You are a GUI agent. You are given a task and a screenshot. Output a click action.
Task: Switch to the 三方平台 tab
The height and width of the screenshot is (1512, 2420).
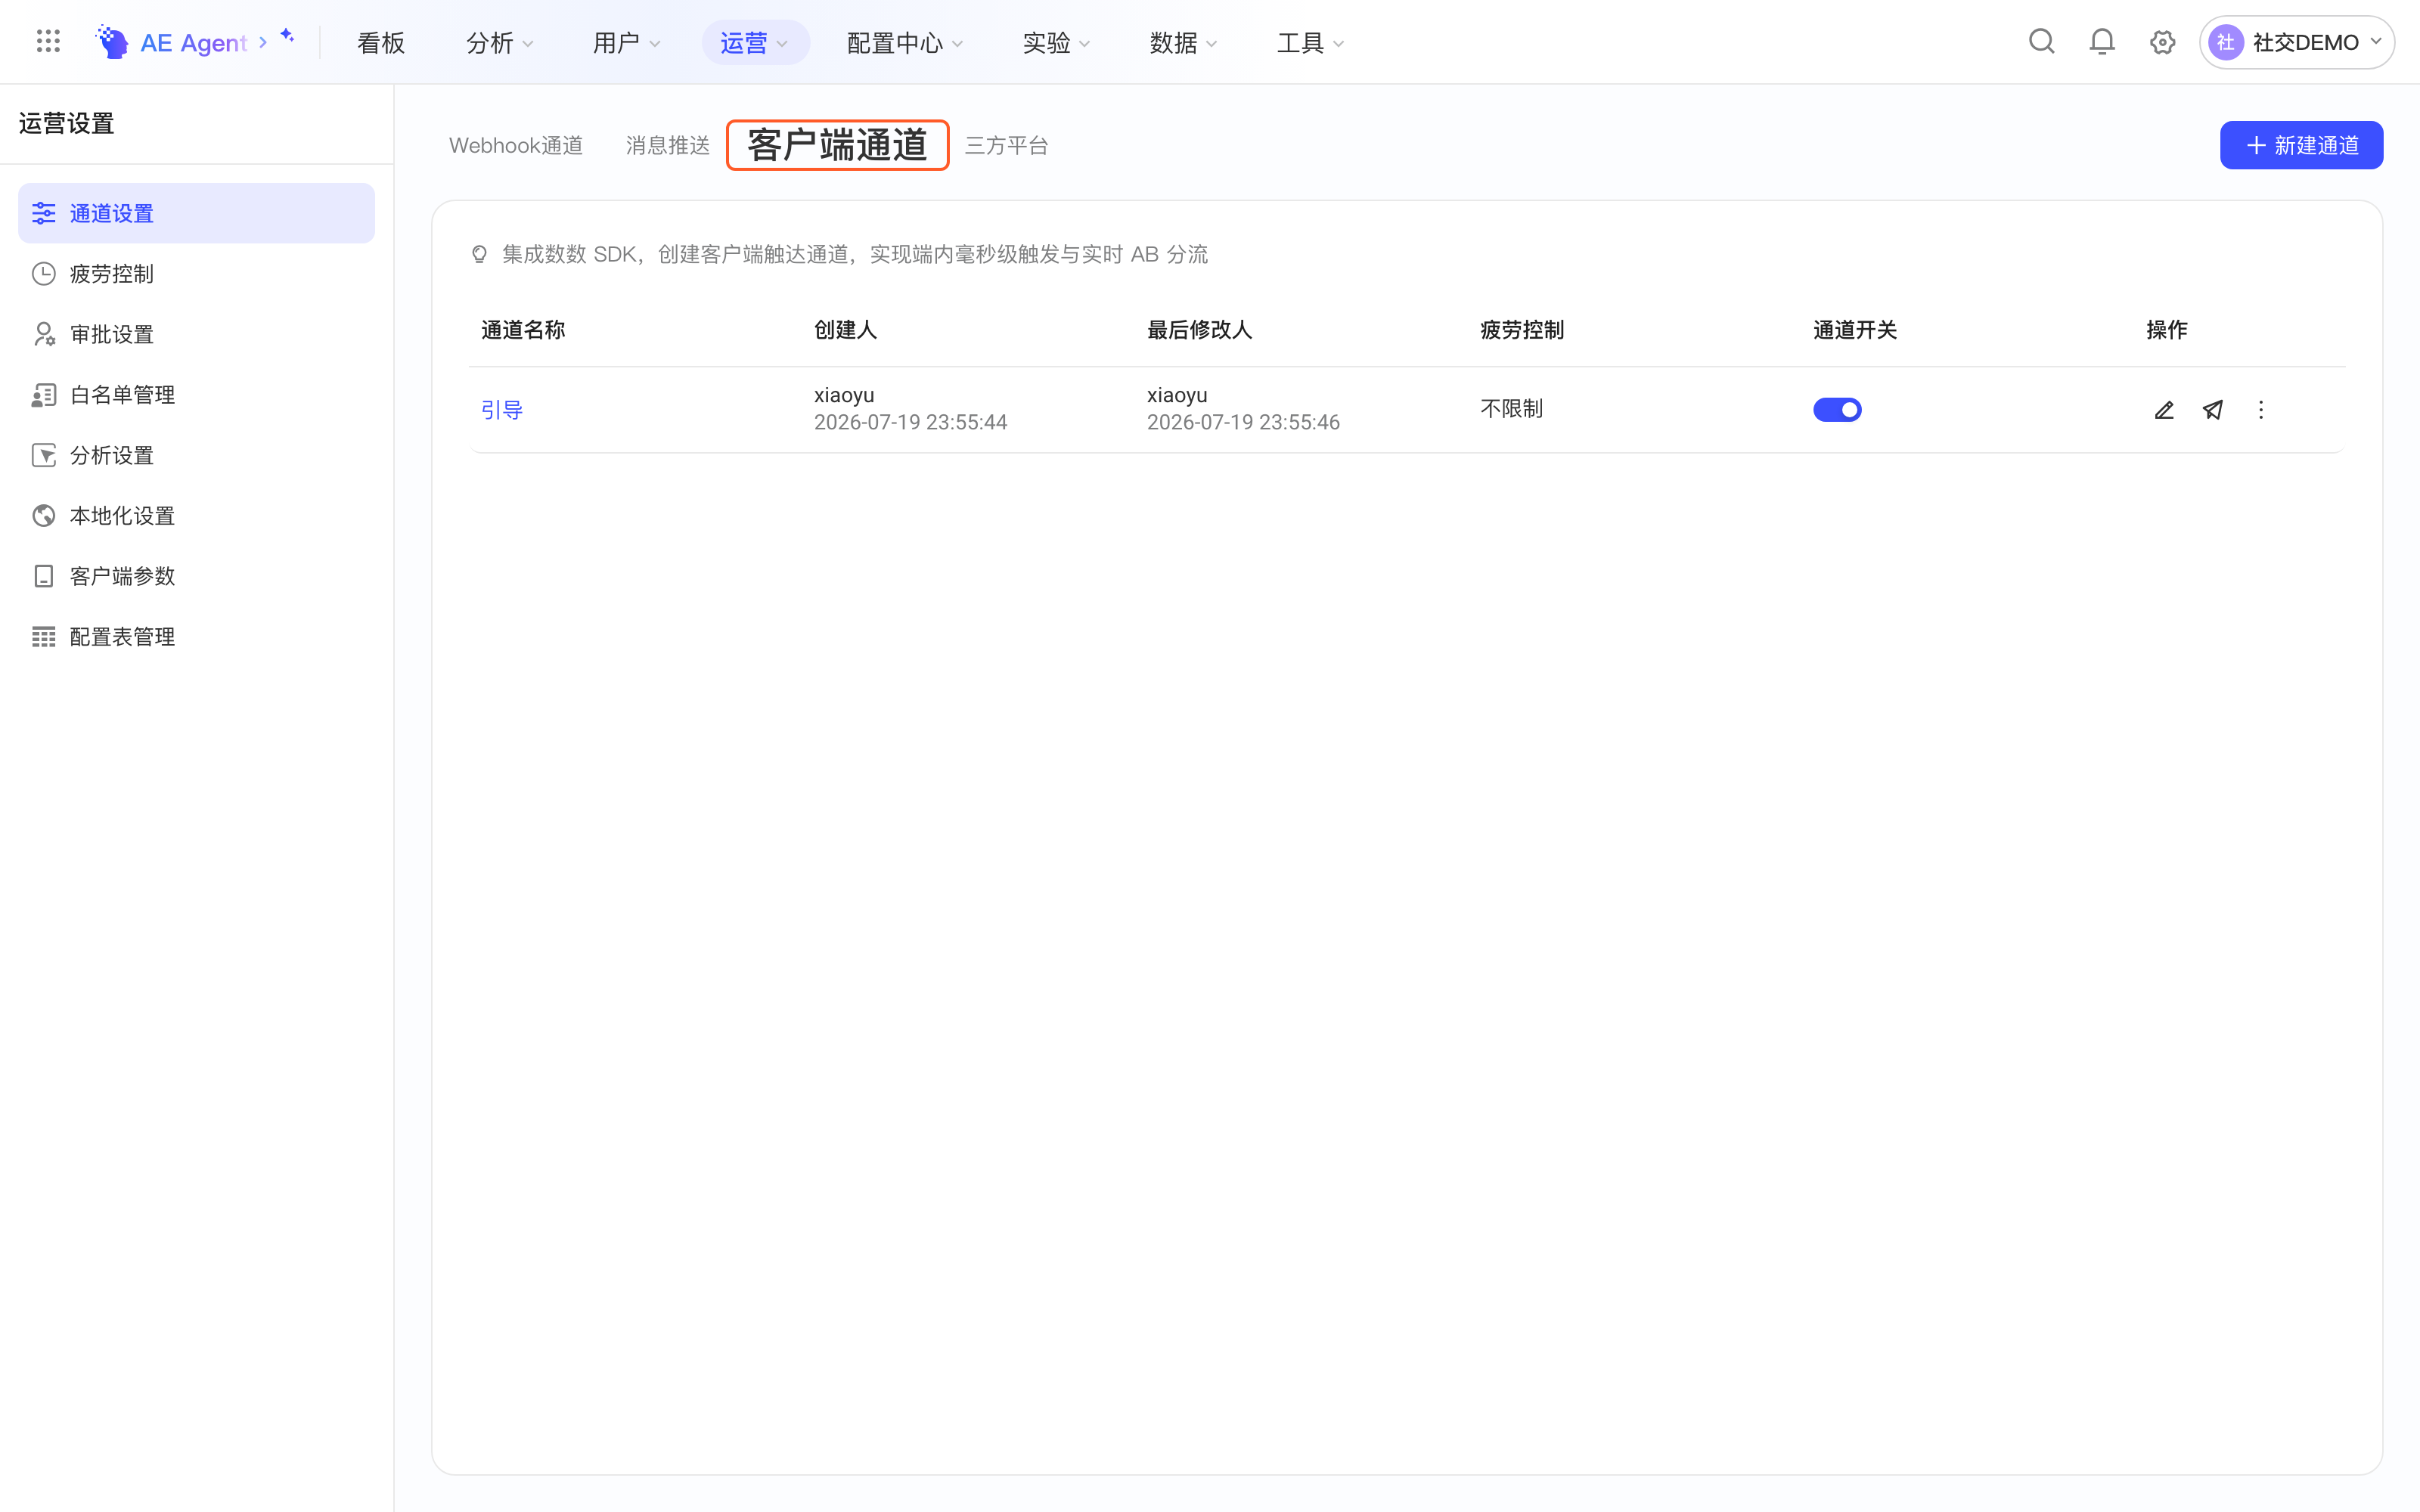click(x=1007, y=146)
